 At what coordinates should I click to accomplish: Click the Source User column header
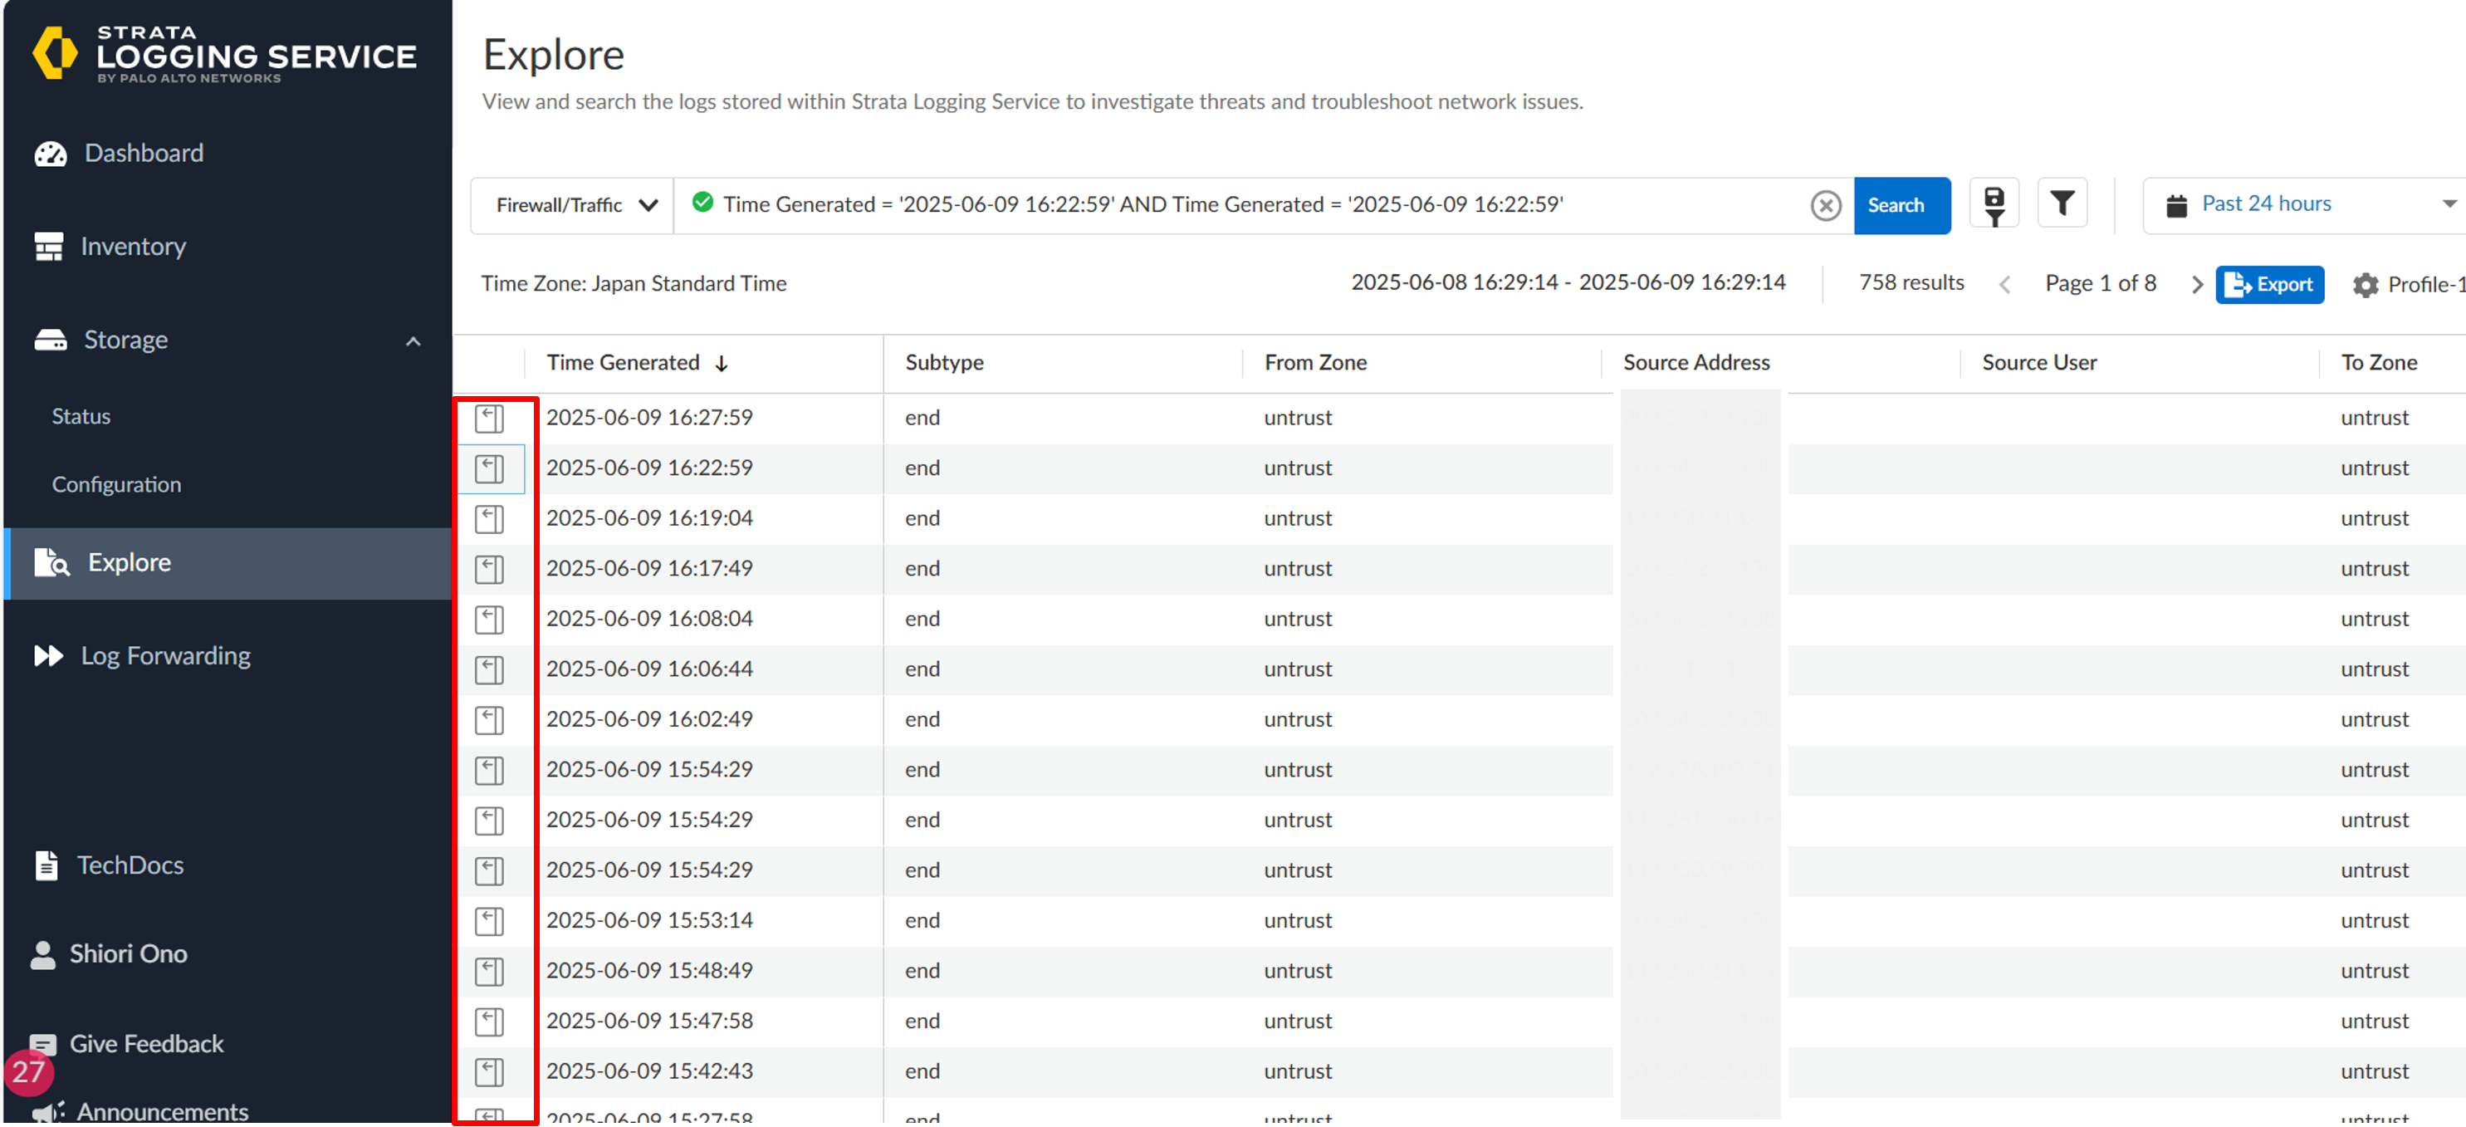point(2039,363)
